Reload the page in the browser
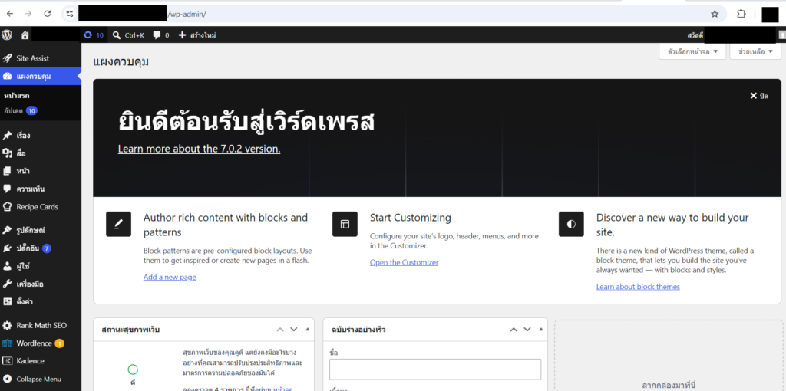This screenshot has height=391, width=786. pos(47,14)
